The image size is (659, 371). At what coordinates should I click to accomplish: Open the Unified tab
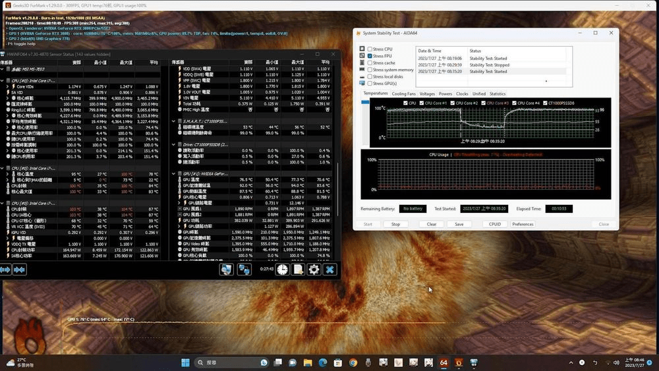pos(478,94)
